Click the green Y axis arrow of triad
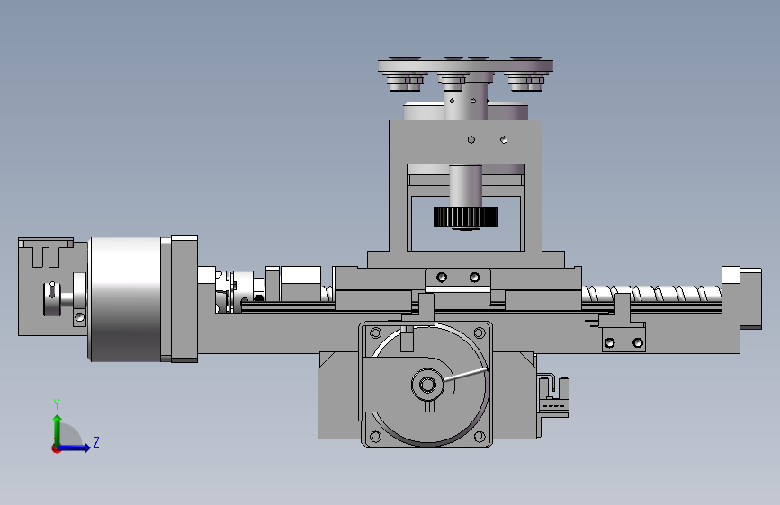The image size is (780, 505). [58, 429]
